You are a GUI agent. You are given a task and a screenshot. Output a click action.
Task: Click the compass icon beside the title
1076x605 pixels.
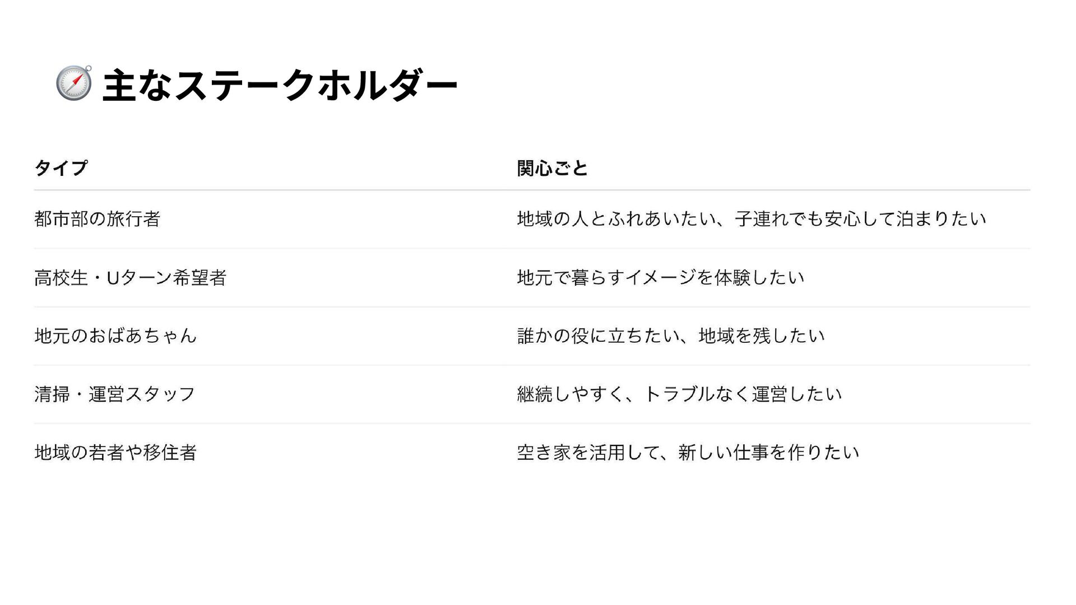click(x=73, y=83)
